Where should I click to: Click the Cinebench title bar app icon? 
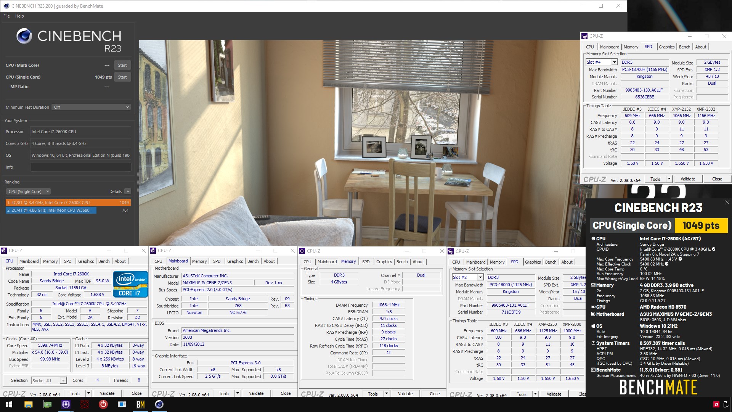pos(6,6)
